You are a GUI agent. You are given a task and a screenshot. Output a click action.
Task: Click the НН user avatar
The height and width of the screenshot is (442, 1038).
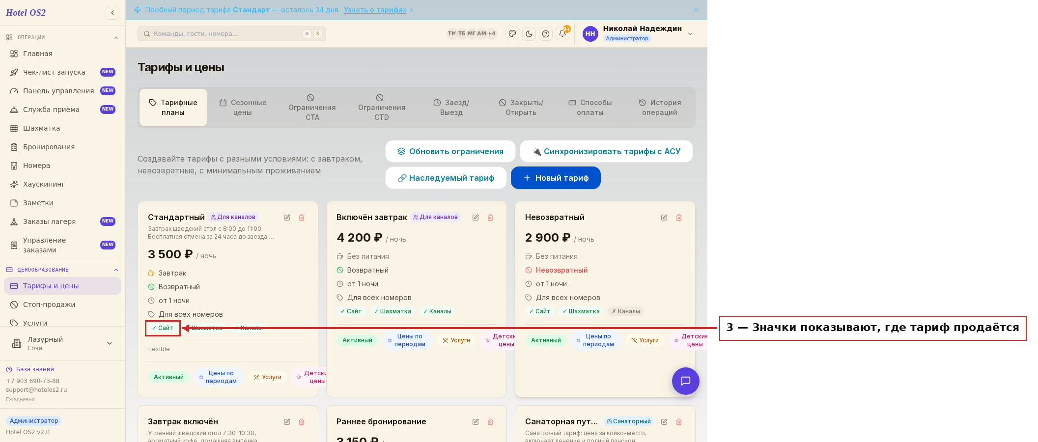pyautogui.click(x=590, y=33)
